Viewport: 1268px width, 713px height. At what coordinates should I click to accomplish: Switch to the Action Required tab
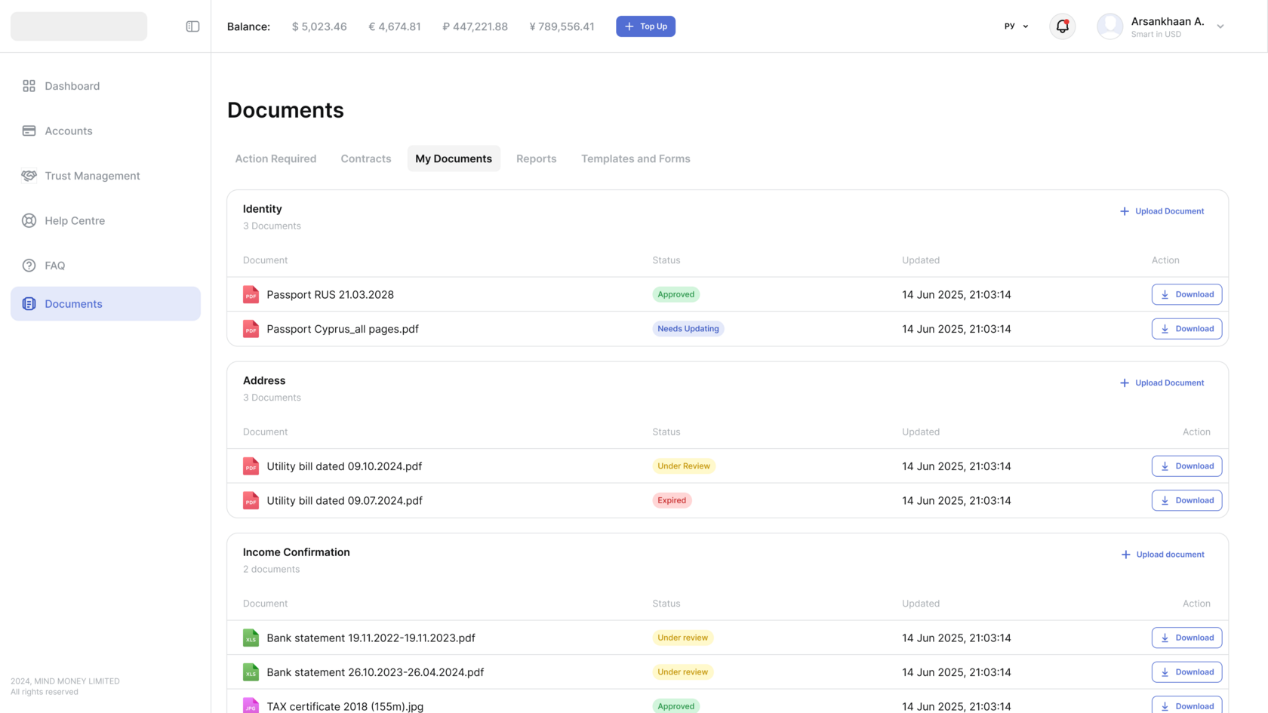tap(275, 158)
